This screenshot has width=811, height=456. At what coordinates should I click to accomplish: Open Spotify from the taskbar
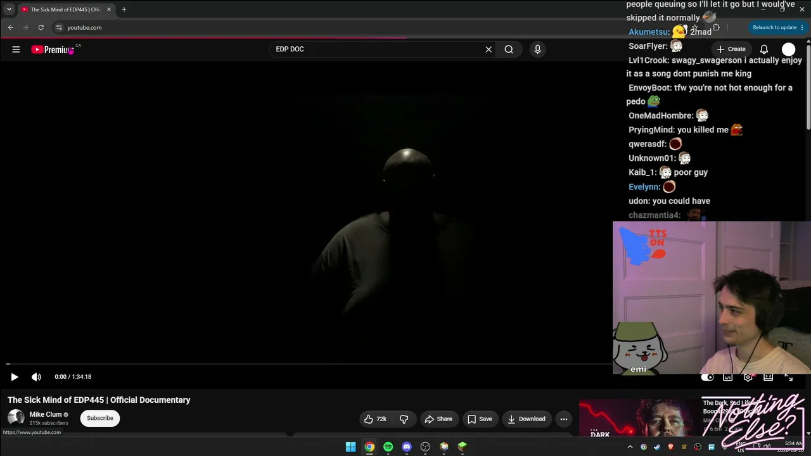tap(388, 446)
